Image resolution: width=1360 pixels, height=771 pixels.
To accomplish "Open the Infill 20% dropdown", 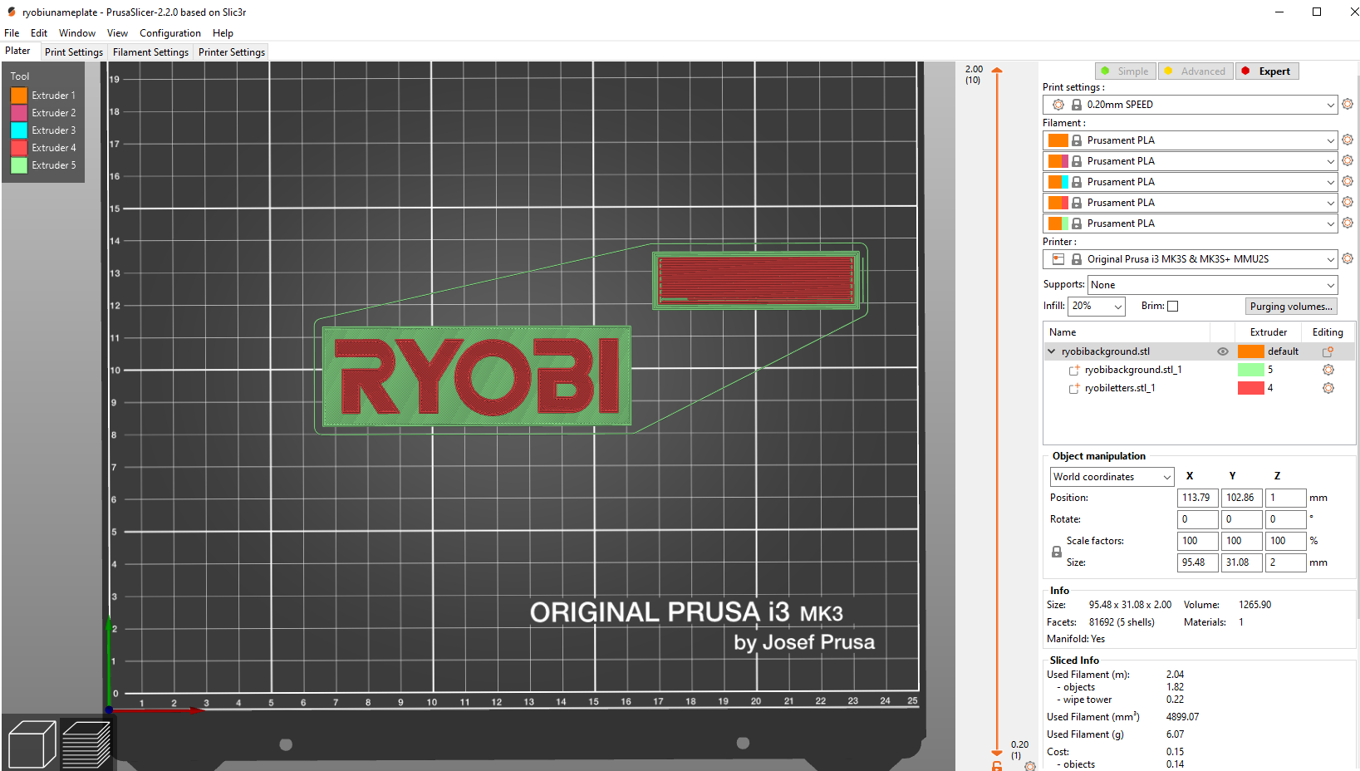I will click(1097, 306).
